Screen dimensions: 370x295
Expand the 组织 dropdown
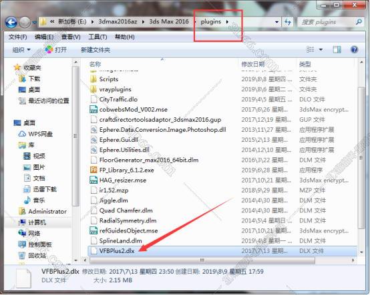21,50
